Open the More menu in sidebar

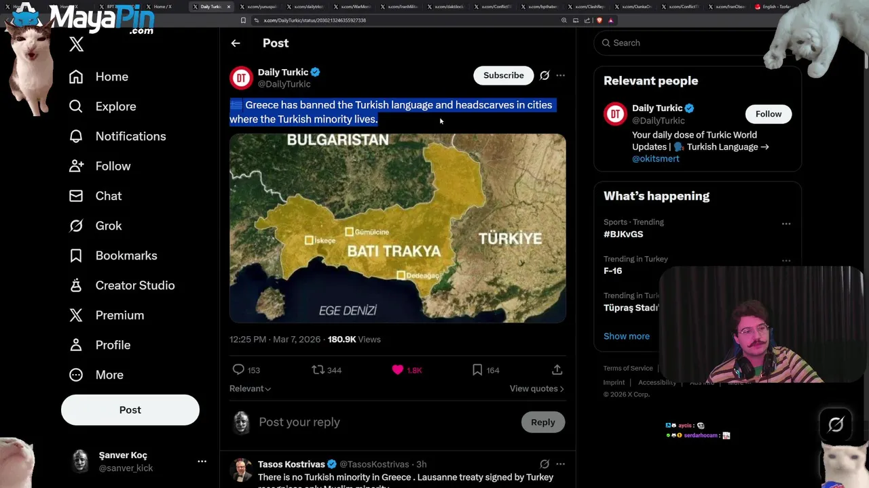[x=96, y=375]
